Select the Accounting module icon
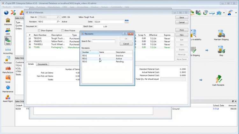Screen dimensions: 239x134 tap(8, 49)
